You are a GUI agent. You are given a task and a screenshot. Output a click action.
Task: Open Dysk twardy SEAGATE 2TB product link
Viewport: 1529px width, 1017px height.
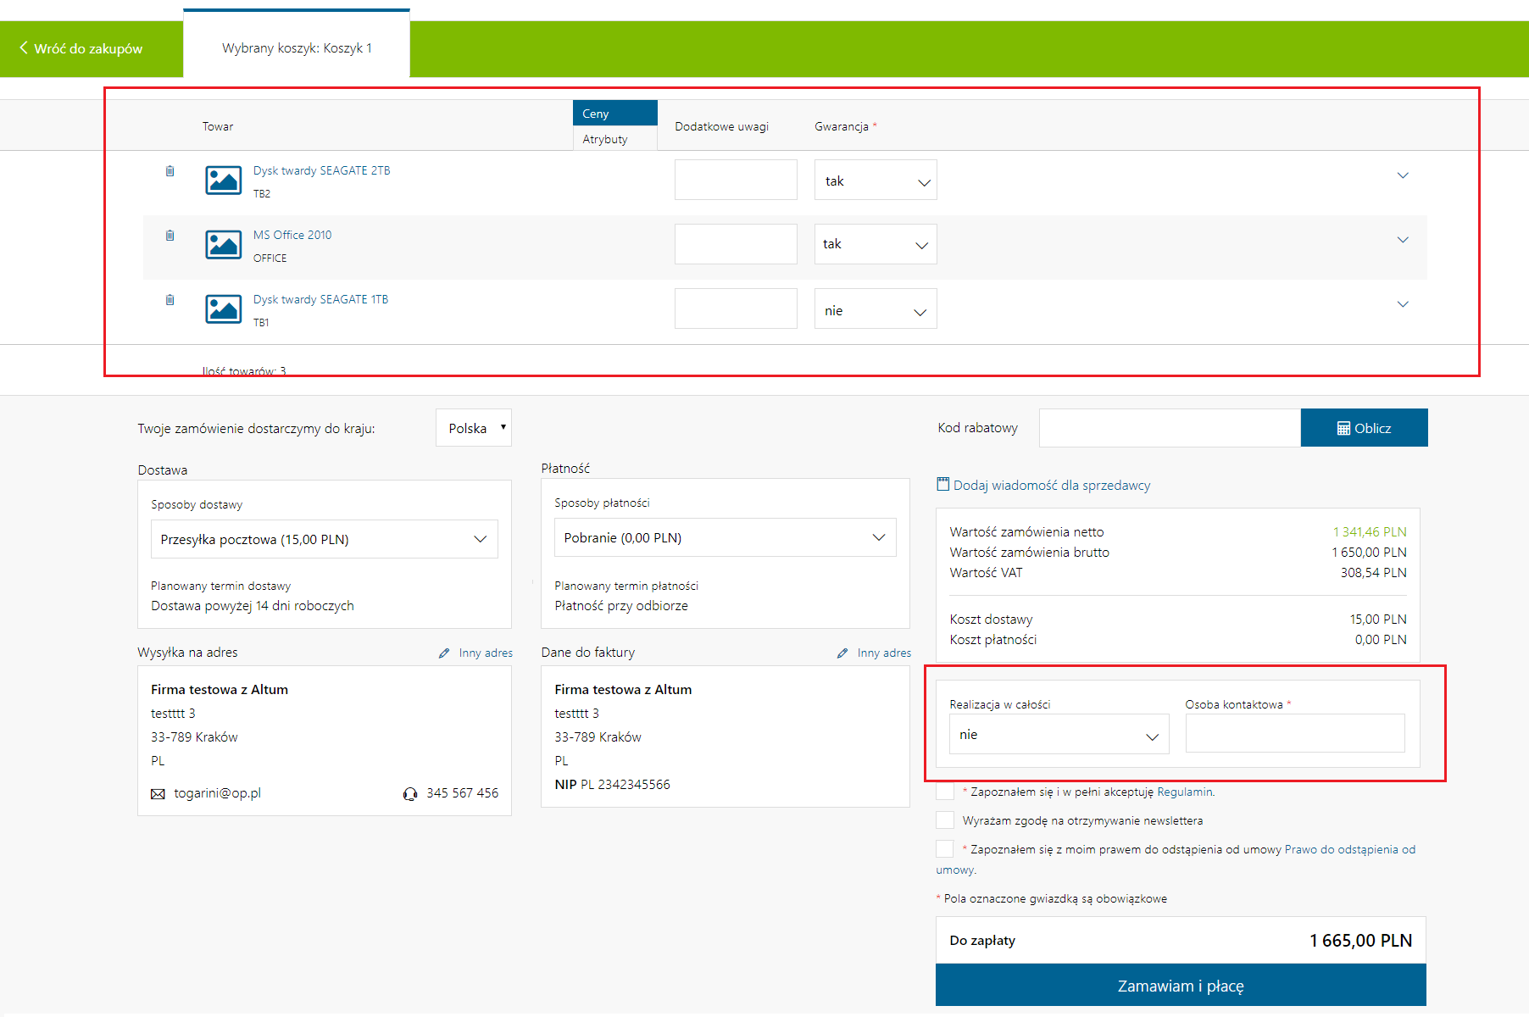tap(322, 171)
